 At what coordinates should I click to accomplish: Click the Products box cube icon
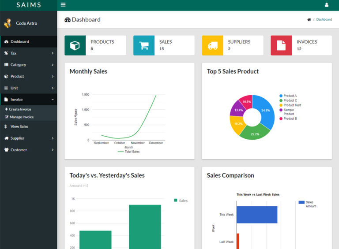[x=75, y=45]
